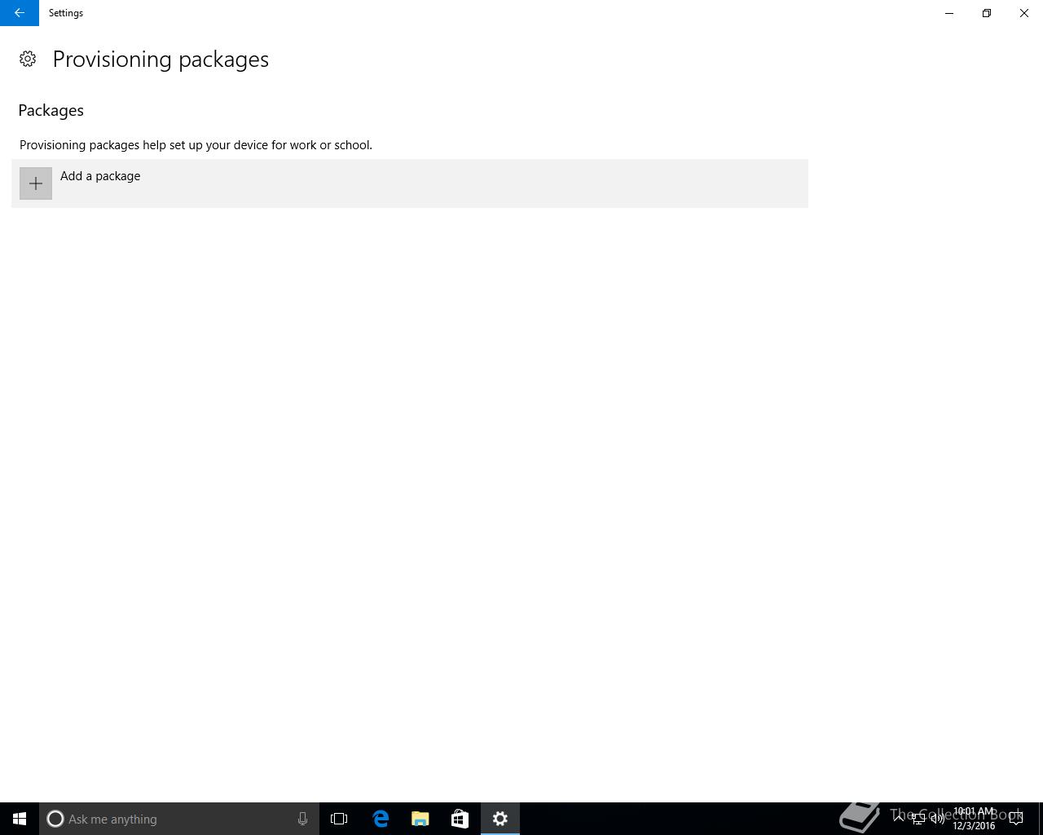
Task: Click the 'Provisioning packages' page heading
Action: coord(161,60)
